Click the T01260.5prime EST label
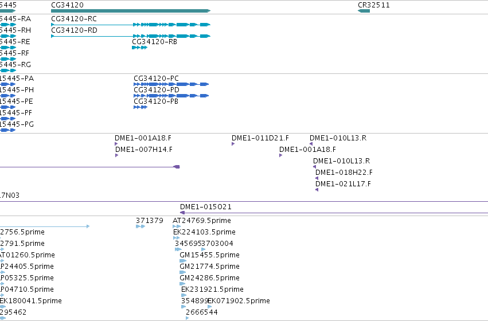The width and height of the screenshot is (488, 321). (28, 256)
